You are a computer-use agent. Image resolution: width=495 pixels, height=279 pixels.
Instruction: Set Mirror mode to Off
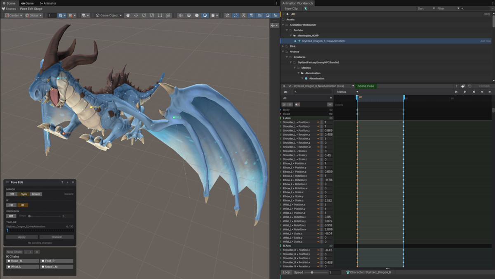[x=12, y=194]
